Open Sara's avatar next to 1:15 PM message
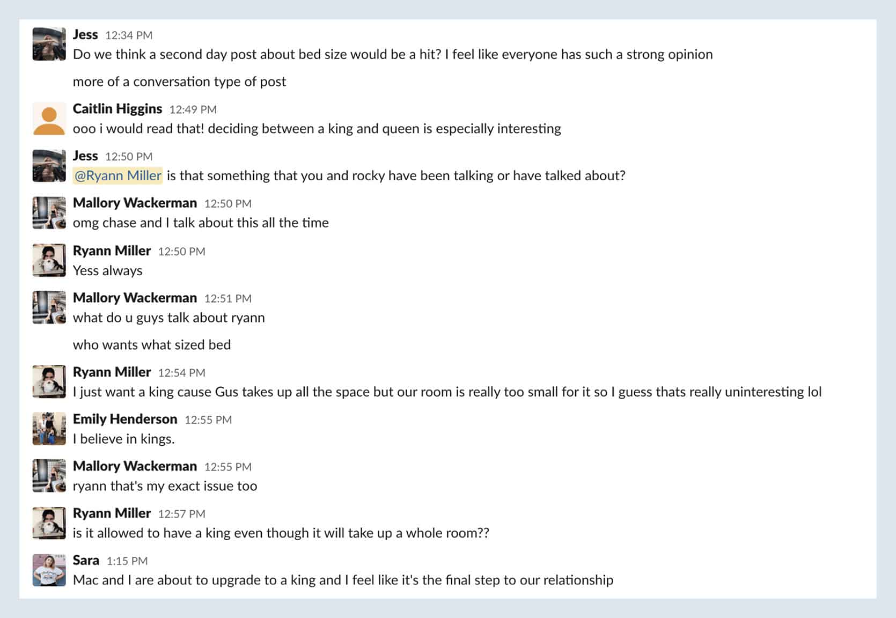Viewport: 896px width, 618px height. click(x=49, y=570)
